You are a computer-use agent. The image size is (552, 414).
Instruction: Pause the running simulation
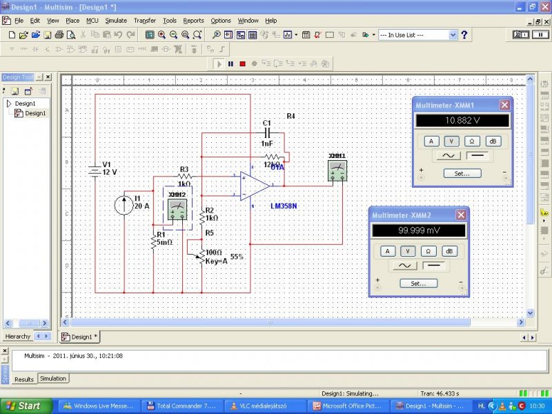point(230,63)
